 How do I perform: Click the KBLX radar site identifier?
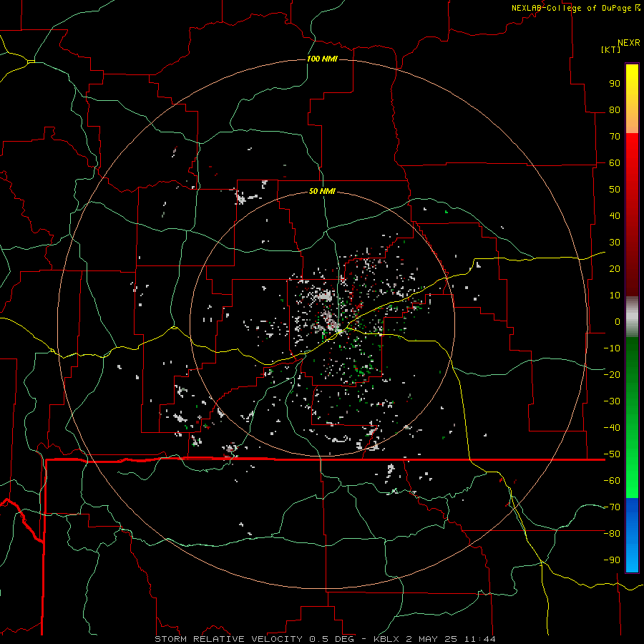point(386,639)
